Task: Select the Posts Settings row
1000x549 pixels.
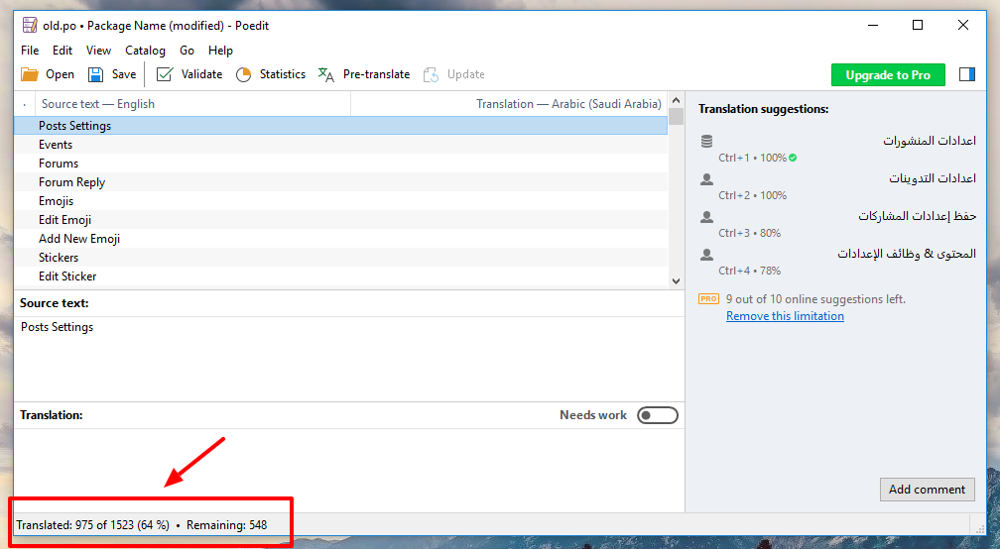Action: point(340,126)
